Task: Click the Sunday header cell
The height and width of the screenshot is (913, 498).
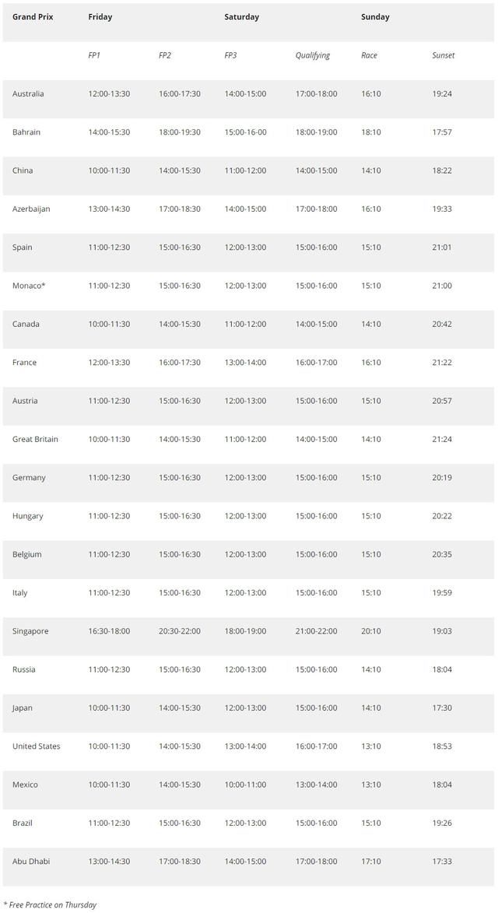Action: (x=375, y=17)
